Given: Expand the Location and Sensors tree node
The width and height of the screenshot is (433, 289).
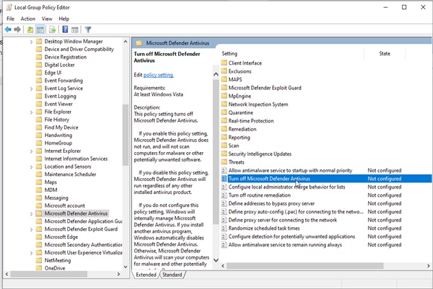Looking at the screenshot, I should coord(31,167).
